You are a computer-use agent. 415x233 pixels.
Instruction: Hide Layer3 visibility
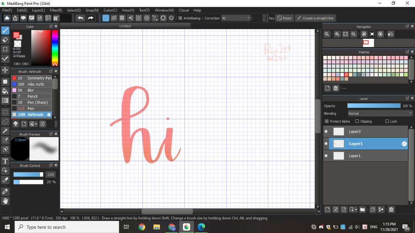(326, 131)
